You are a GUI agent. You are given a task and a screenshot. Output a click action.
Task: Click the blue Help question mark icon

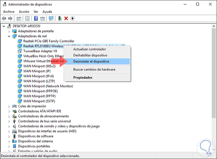click(x=36, y=18)
